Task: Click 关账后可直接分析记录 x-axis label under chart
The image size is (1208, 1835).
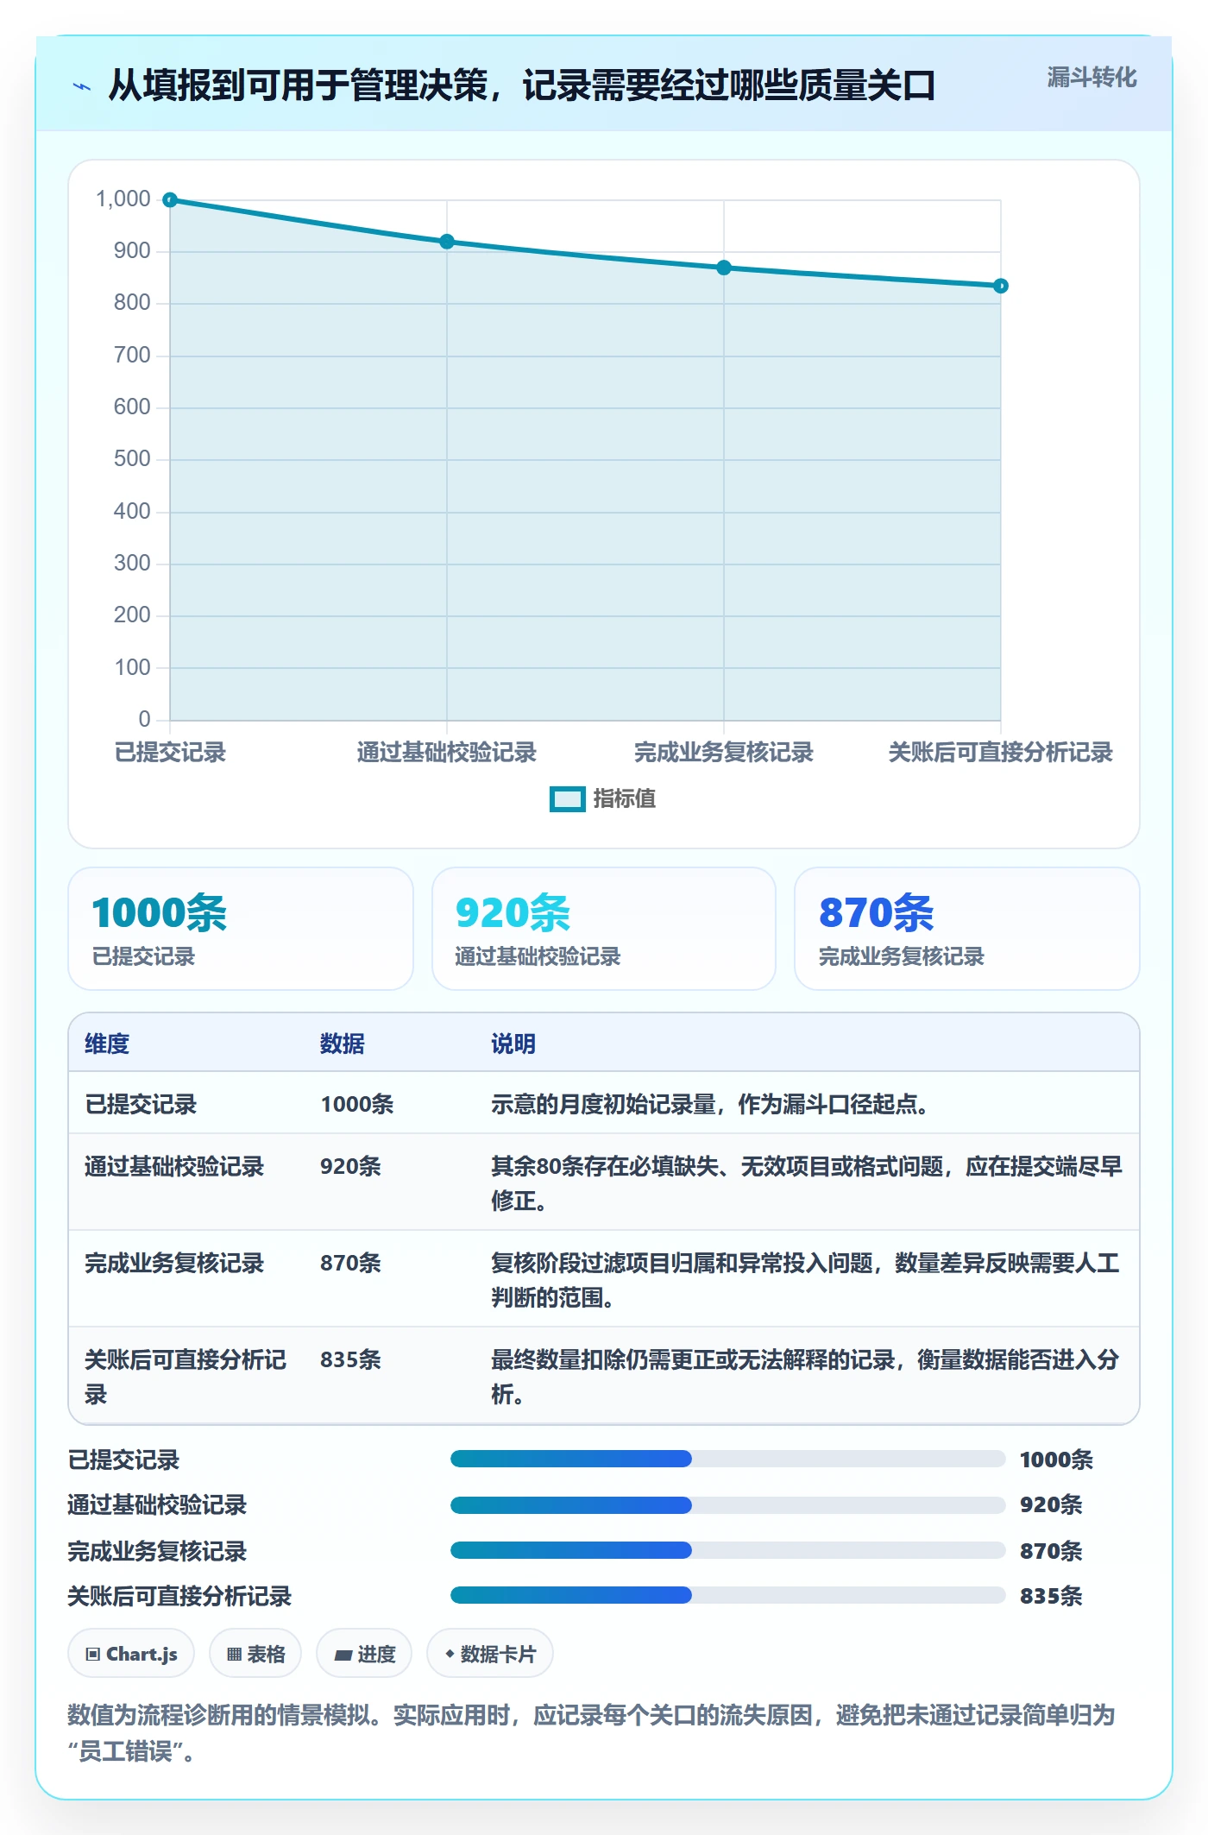Action: pos(1001,752)
